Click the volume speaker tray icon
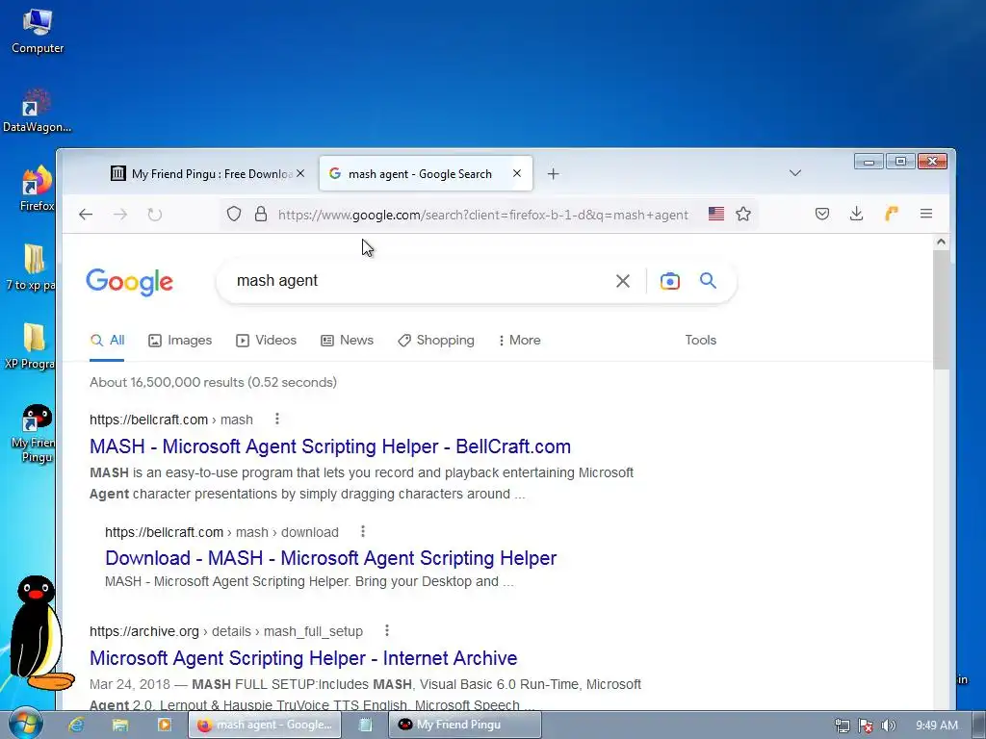This screenshot has width=986, height=739. [888, 726]
